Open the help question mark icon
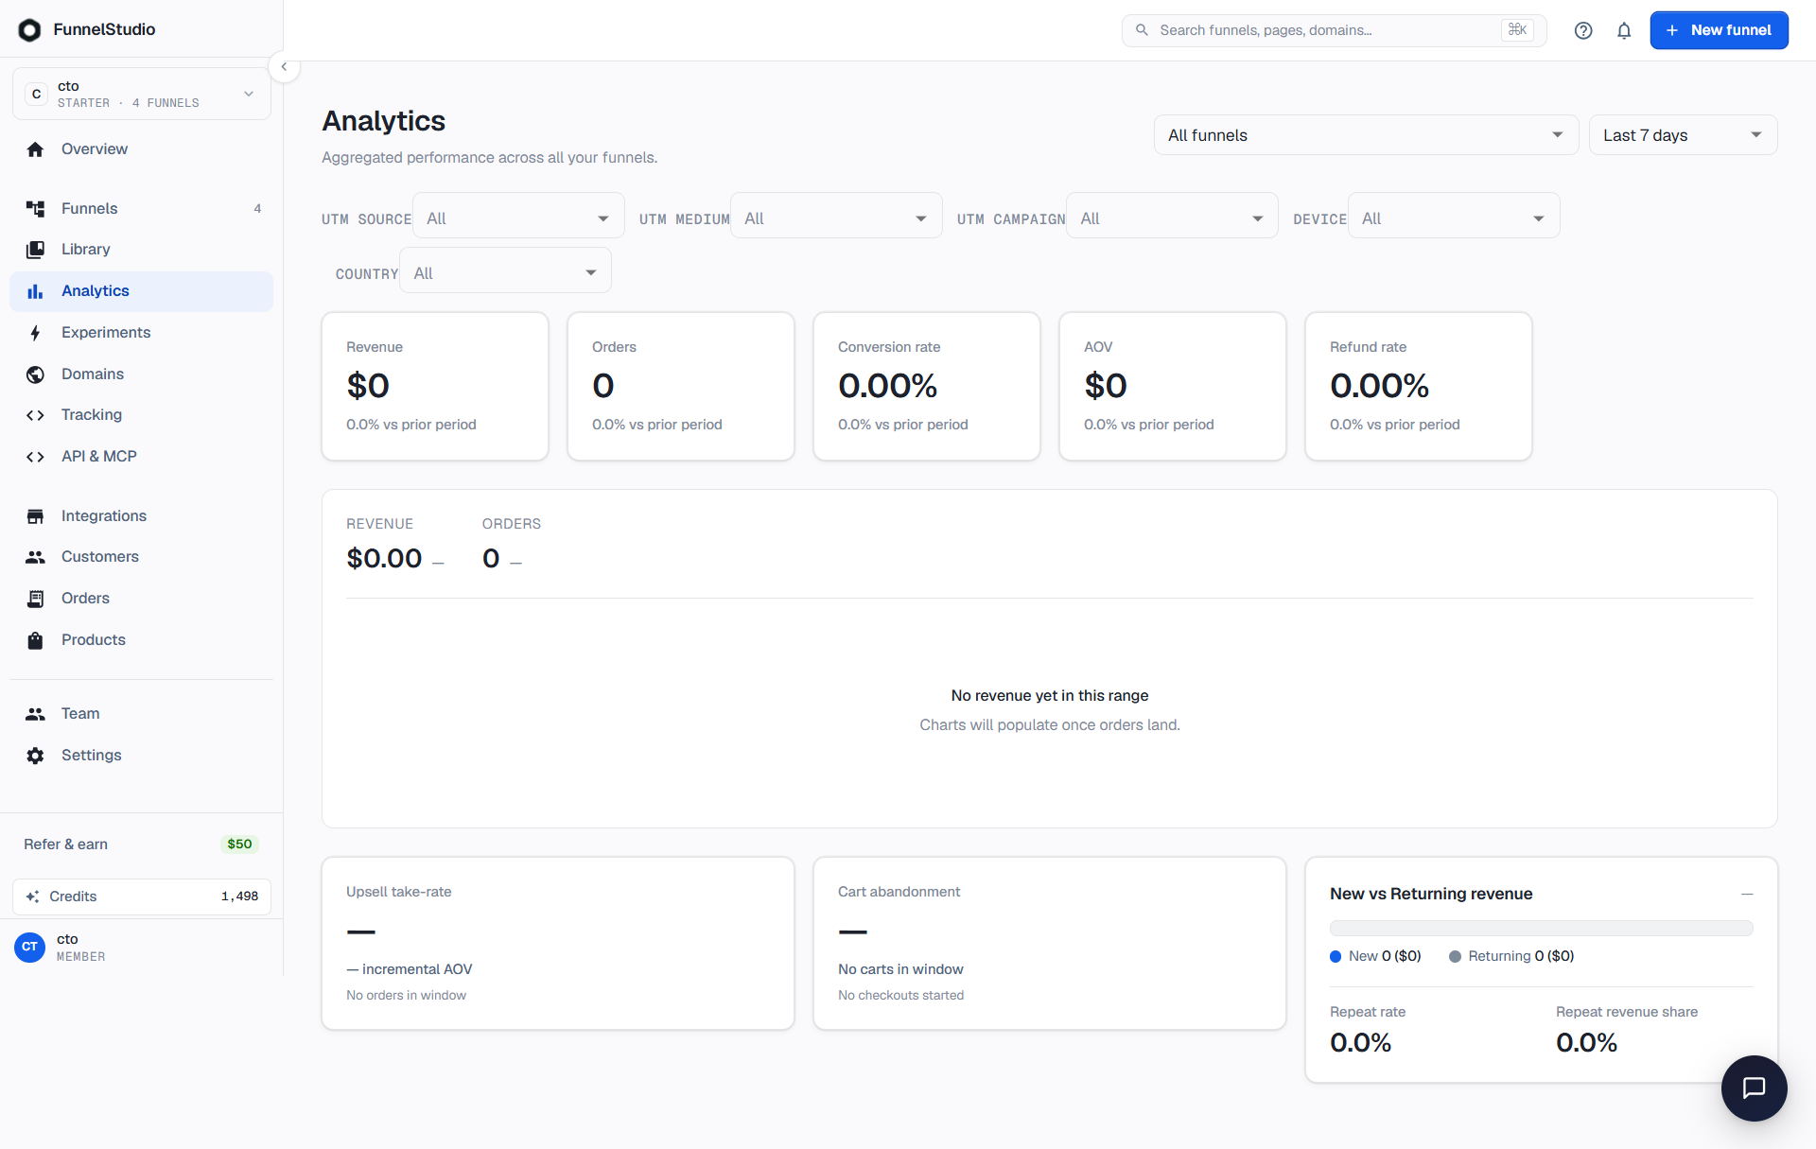 (x=1583, y=30)
